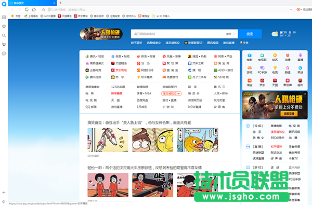
Task: Open the 京东 shopping icon in the right panel
Action: pyautogui.click(x=262, y=83)
